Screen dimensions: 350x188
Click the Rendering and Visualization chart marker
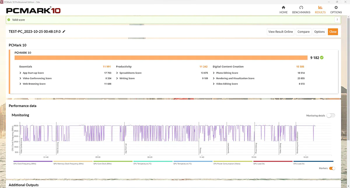click(297, 142)
